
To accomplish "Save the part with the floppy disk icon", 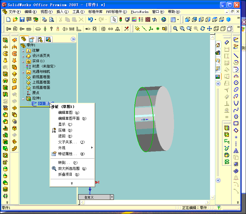I will [x=22, y=19].
